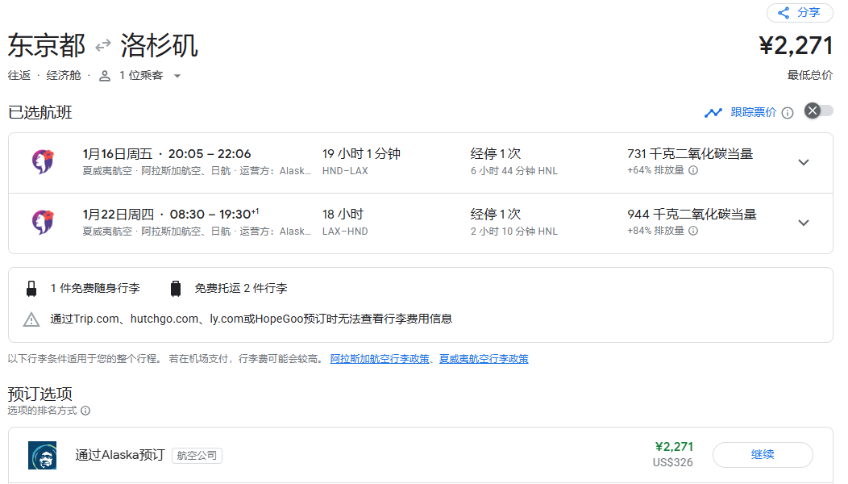Viewport: 848px width, 484px height.
Task: Click the carry-on baggage icon
Action: (31, 287)
